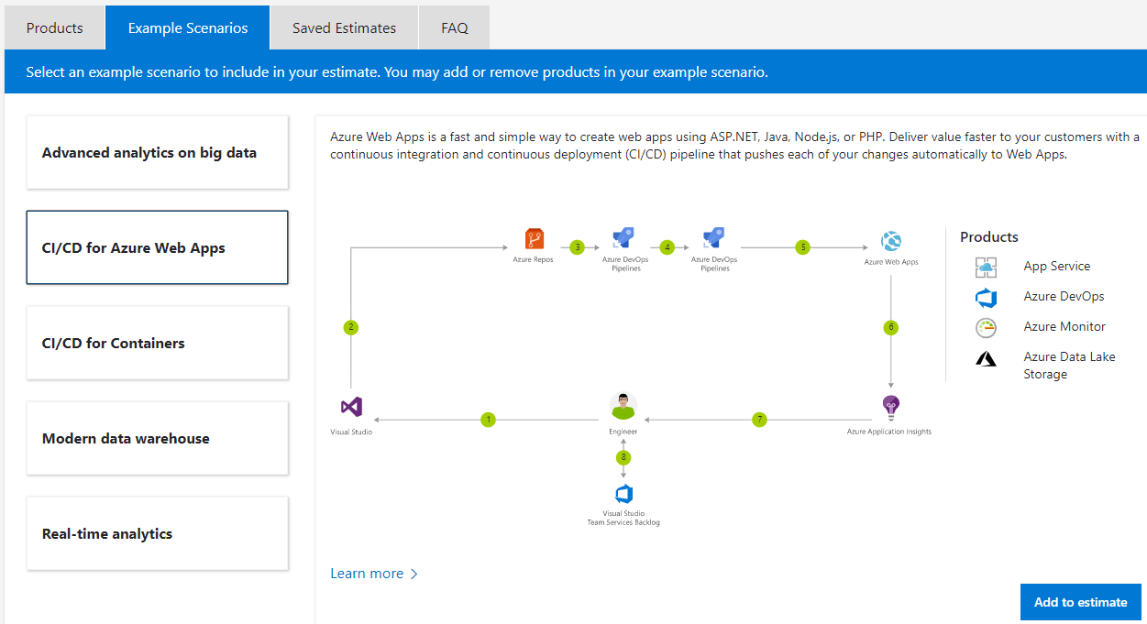Click the Engineer avatar icon
1147x624 pixels.
pos(623,406)
